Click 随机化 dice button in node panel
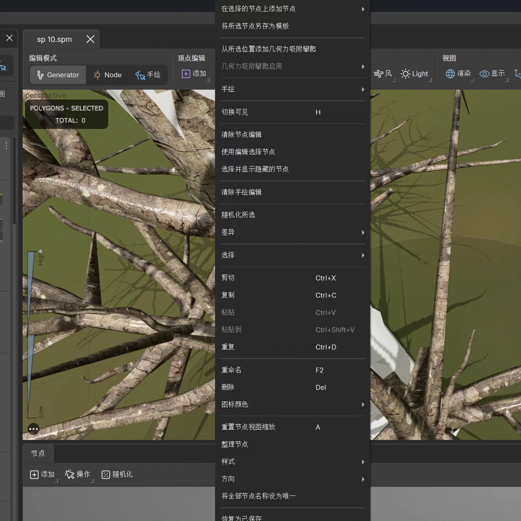 tap(117, 475)
